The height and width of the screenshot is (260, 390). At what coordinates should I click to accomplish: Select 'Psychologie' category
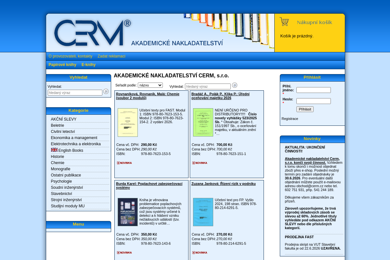(61, 181)
